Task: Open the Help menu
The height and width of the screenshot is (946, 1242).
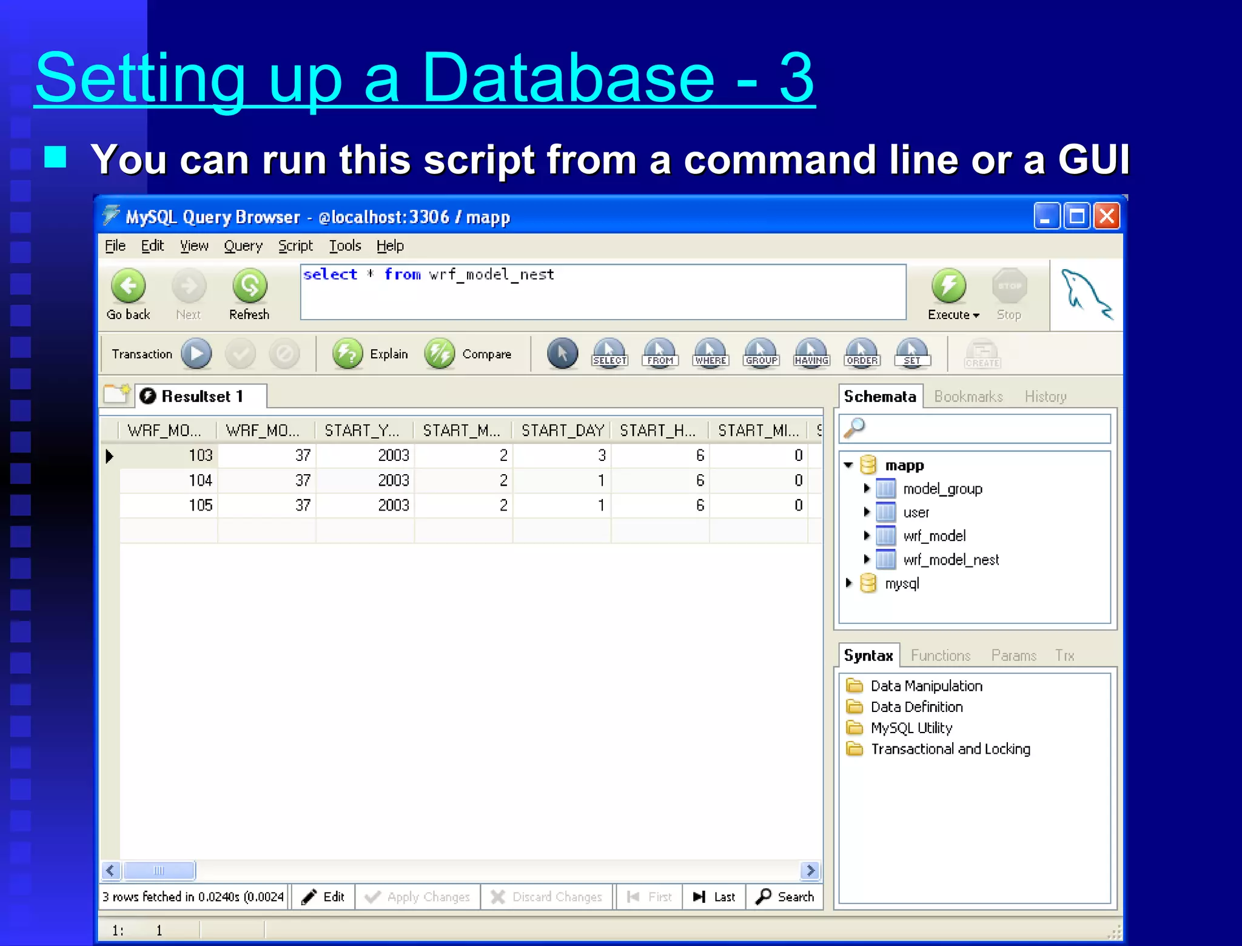Action: [x=390, y=246]
